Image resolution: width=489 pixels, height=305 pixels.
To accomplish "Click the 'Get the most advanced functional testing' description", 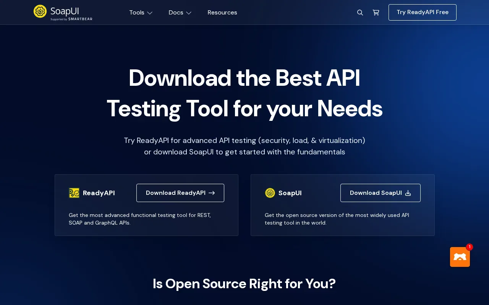I will 140,219.
